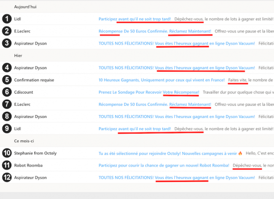Screen dimensions: 274x199
Task: Click 'Participez pour courir la chance' Roomba subject
Action: [x=164, y=165]
